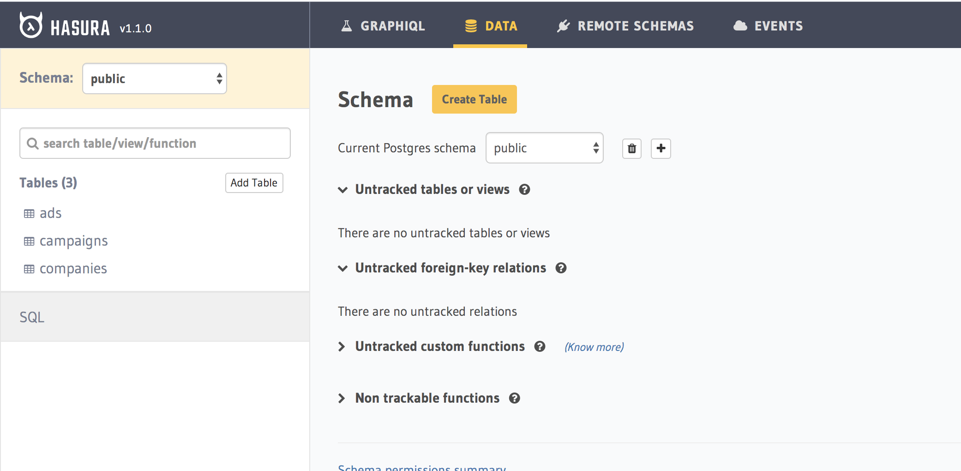Open the ads table
Image resolution: width=961 pixels, height=471 pixels.
(50, 213)
